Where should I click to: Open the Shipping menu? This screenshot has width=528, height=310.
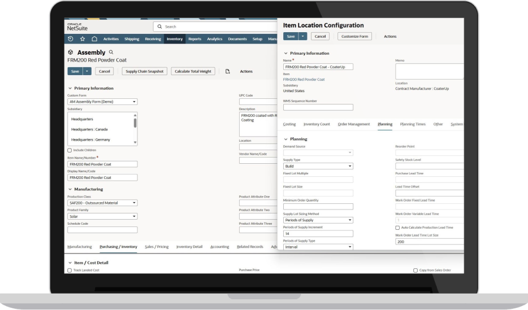[x=132, y=39]
